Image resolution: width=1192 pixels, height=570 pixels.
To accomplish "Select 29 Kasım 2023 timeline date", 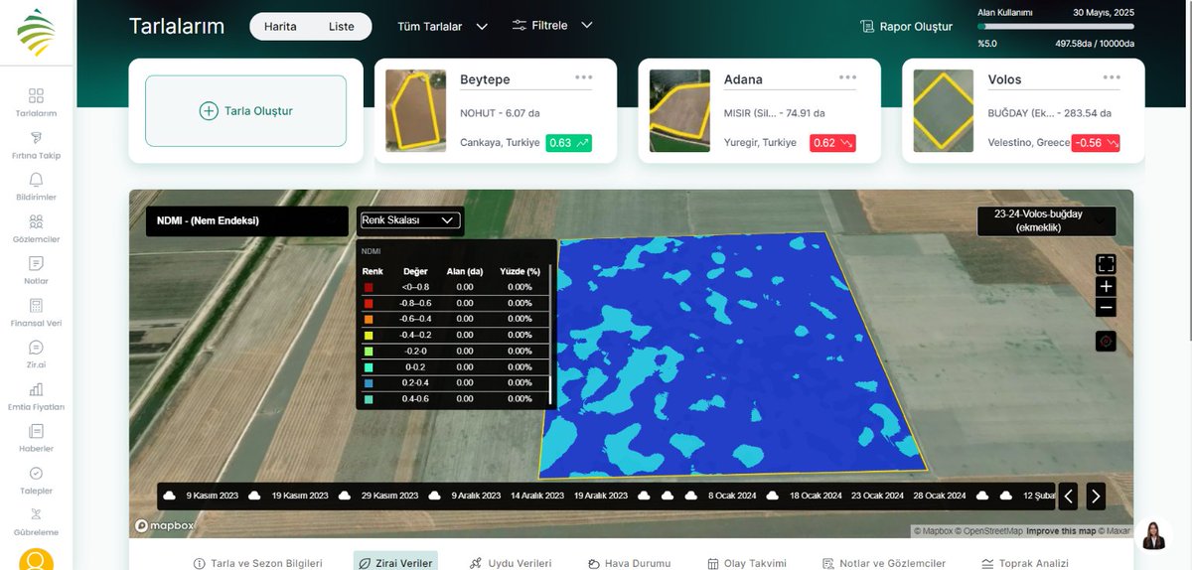I will pyautogui.click(x=389, y=496).
